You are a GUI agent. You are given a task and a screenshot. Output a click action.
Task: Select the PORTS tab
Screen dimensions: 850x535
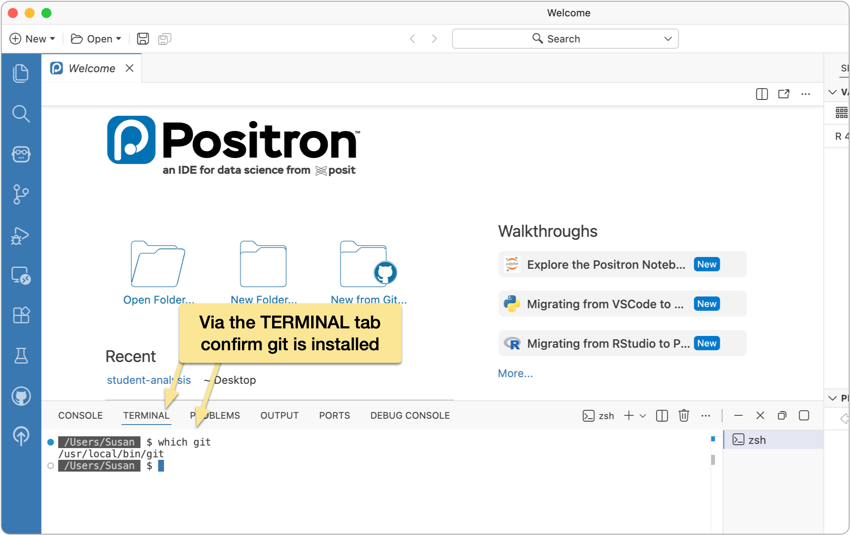click(334, 415)
